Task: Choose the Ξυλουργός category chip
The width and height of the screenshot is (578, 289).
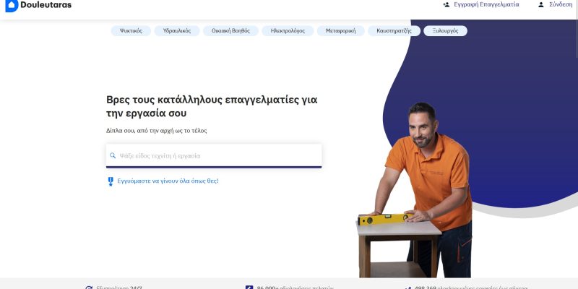Action: click(x=445, y=31)
